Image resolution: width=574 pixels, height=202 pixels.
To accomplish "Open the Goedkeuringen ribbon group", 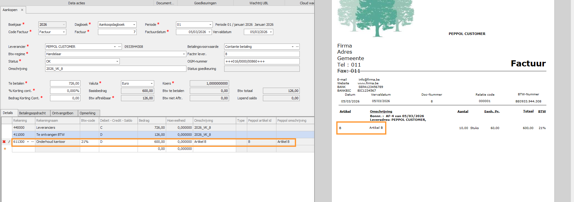I will (x=205, y=3).
